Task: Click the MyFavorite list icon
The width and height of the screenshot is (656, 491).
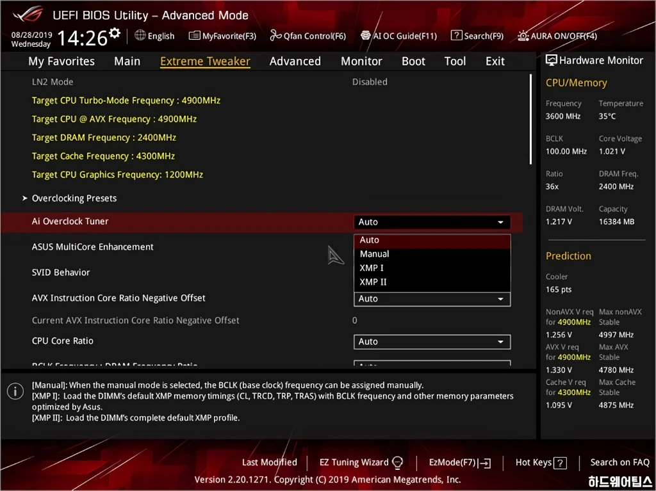Action: tap(195, 36)
